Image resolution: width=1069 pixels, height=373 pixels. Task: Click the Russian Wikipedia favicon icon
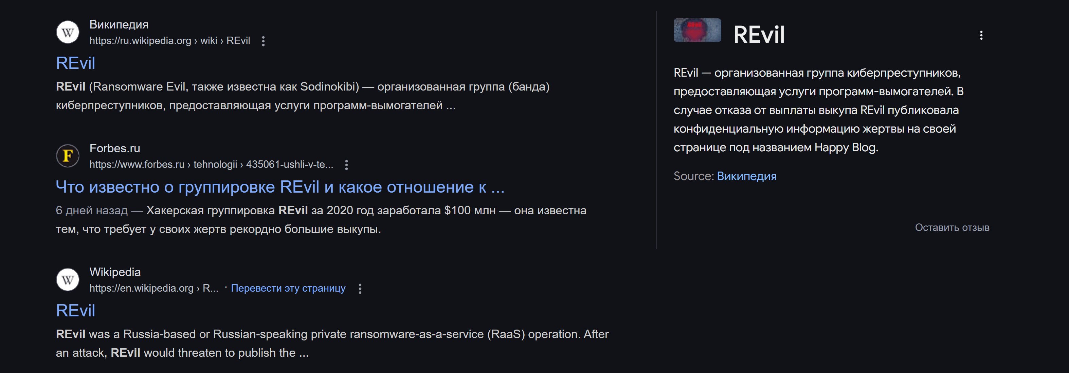[x=68, y=32]
